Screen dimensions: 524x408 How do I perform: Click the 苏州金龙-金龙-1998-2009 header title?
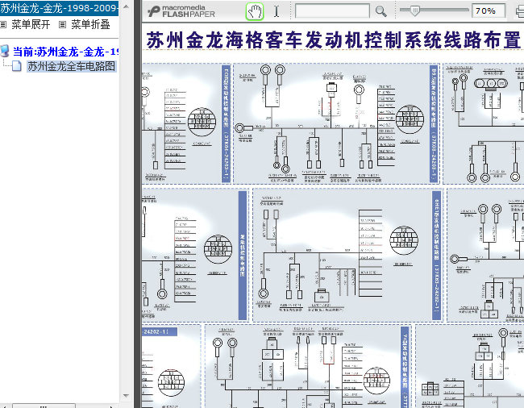59,8
